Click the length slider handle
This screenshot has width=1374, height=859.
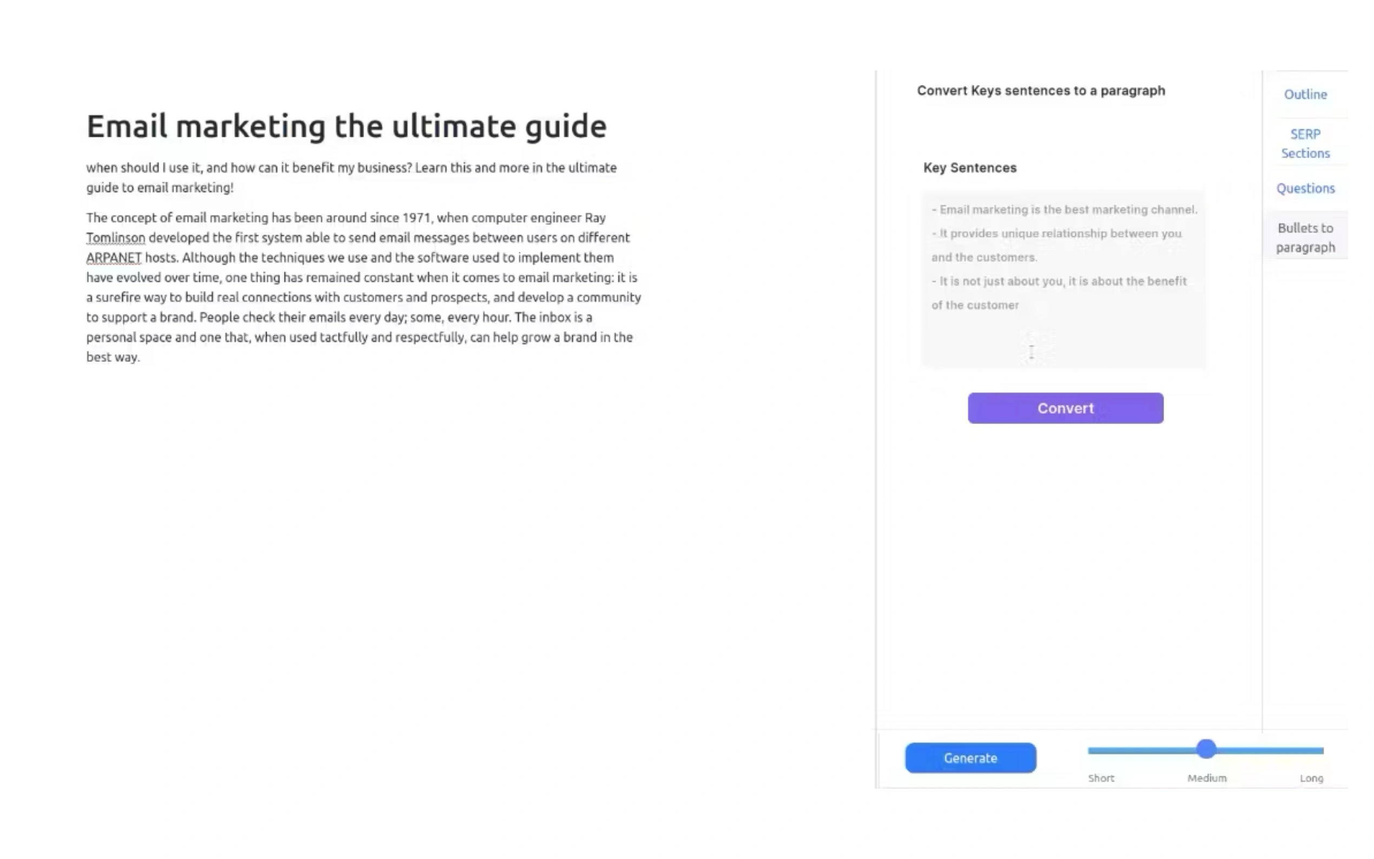click(1205, 749)
